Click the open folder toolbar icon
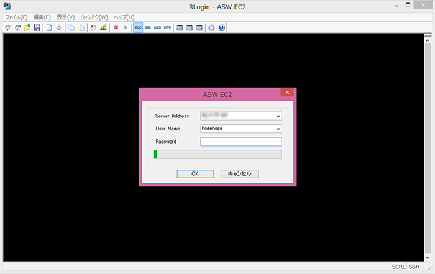This screenshot has width=435, height=274. [x=27, y=28]
